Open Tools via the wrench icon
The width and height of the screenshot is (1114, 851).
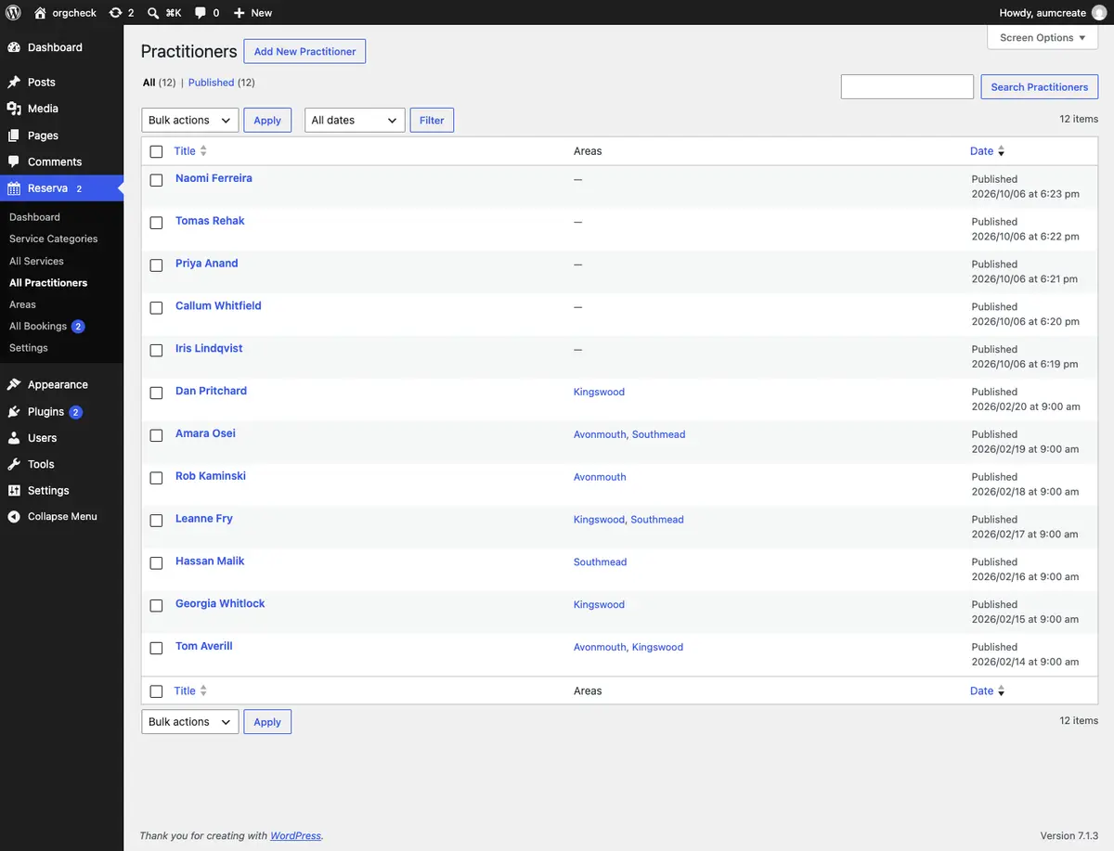pos(14,464)
